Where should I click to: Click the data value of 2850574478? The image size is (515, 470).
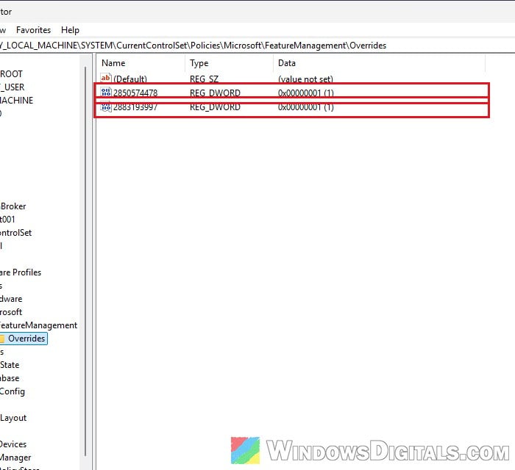click(306, 93)
